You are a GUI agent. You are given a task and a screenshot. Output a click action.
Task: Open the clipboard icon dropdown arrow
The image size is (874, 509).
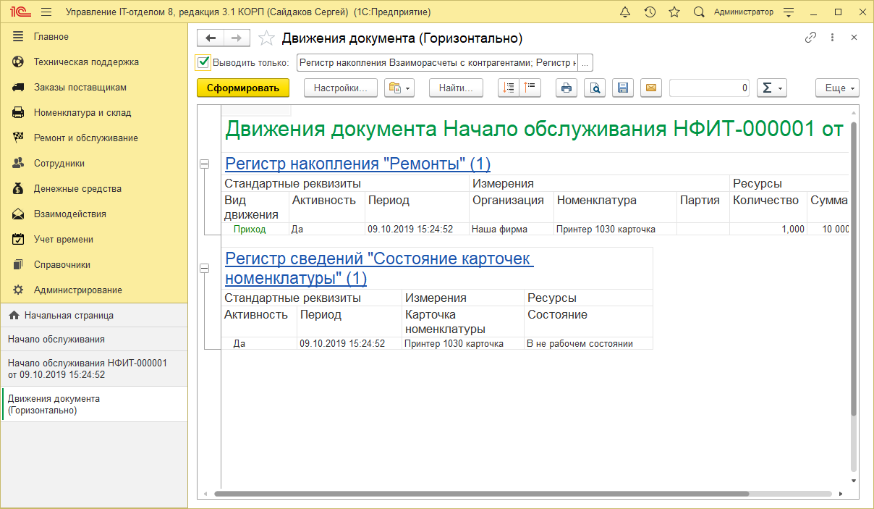coord(407,88)
